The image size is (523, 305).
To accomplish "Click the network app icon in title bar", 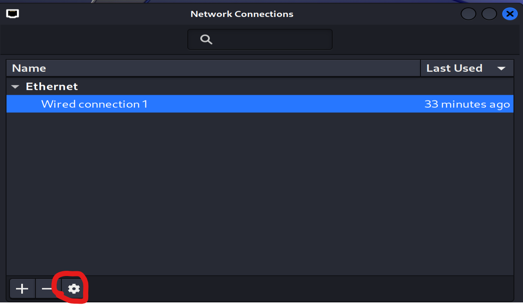I will click(x=13, y=14).
